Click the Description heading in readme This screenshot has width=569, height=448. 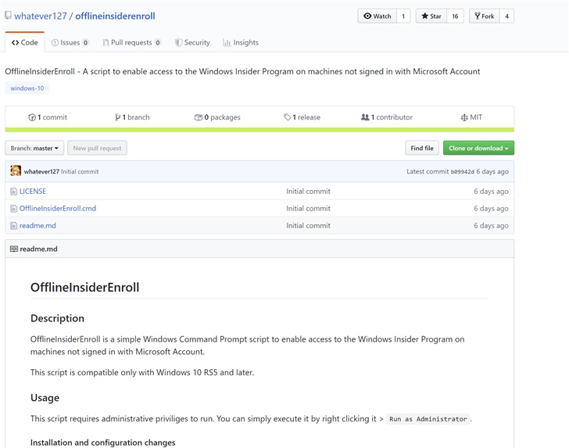57,318
